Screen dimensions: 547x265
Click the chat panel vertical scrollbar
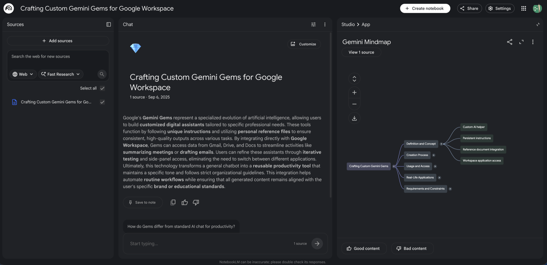(x=331, y=115)
